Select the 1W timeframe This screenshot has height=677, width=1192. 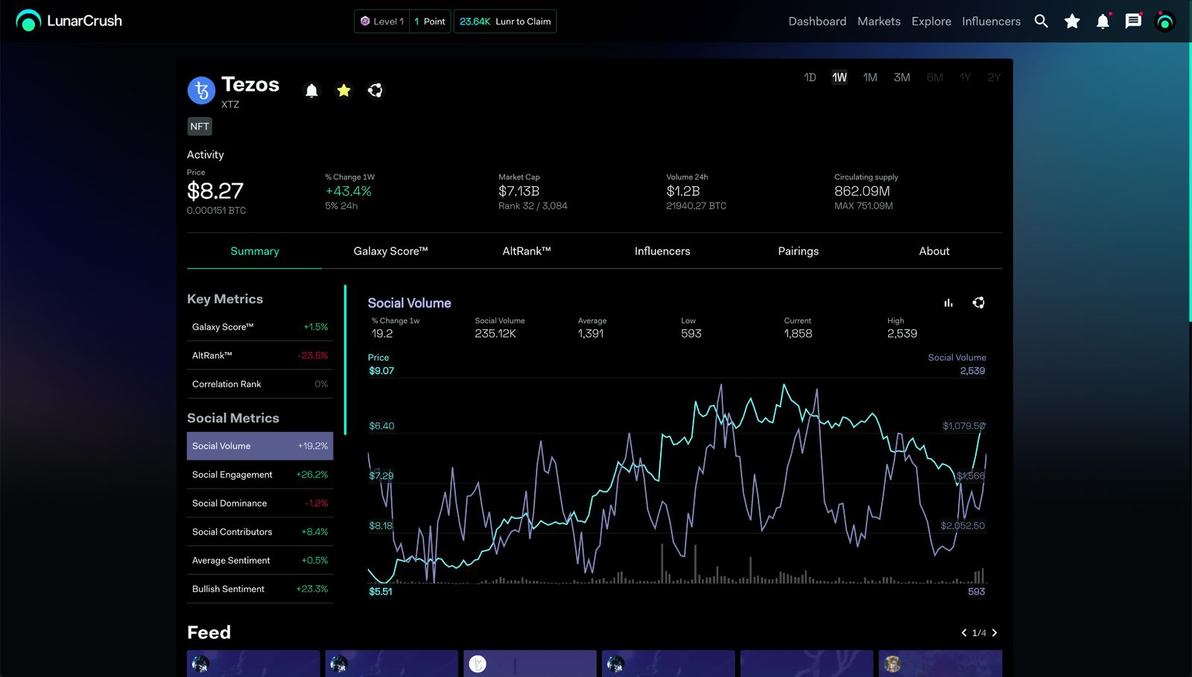tap(840, 77)
